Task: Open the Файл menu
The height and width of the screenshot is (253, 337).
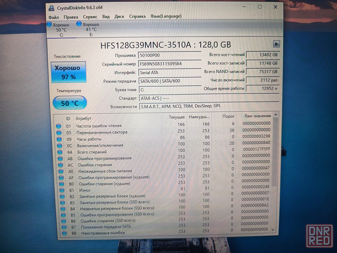Action: (54, 17)
